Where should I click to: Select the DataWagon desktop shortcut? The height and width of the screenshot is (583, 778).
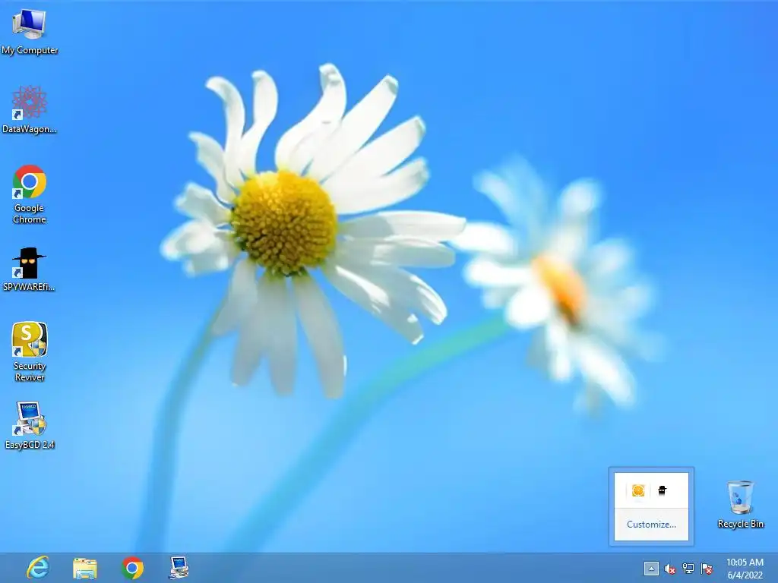(x=30, y=109)
